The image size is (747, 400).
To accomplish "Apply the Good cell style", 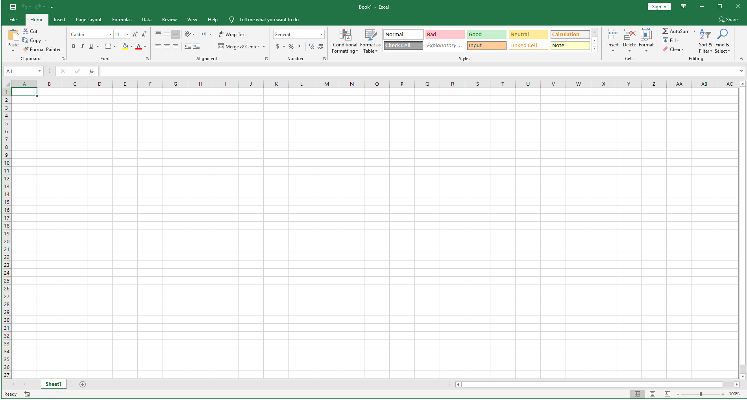I will click(486, 34).
